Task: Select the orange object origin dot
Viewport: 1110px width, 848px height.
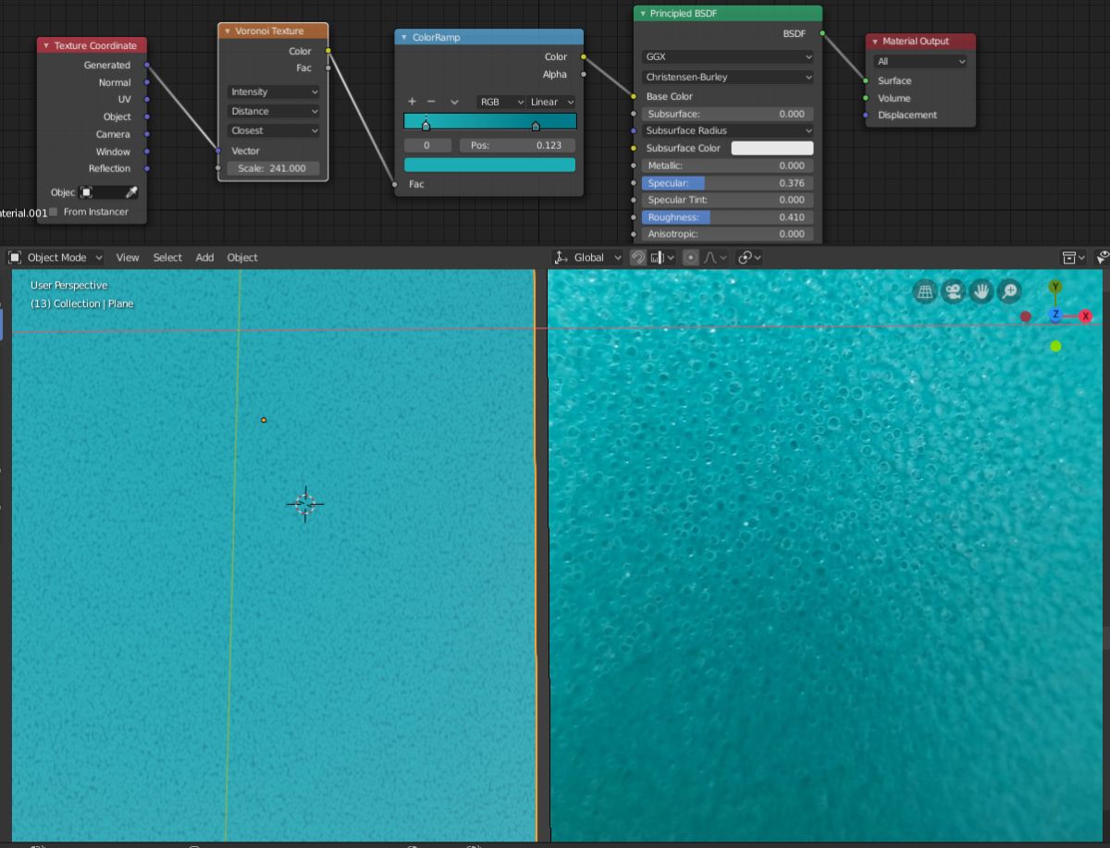Action: (264, 420)
